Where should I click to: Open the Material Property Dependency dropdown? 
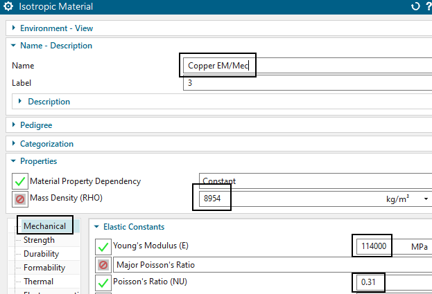pyautogui.click(x=312, y=181)
